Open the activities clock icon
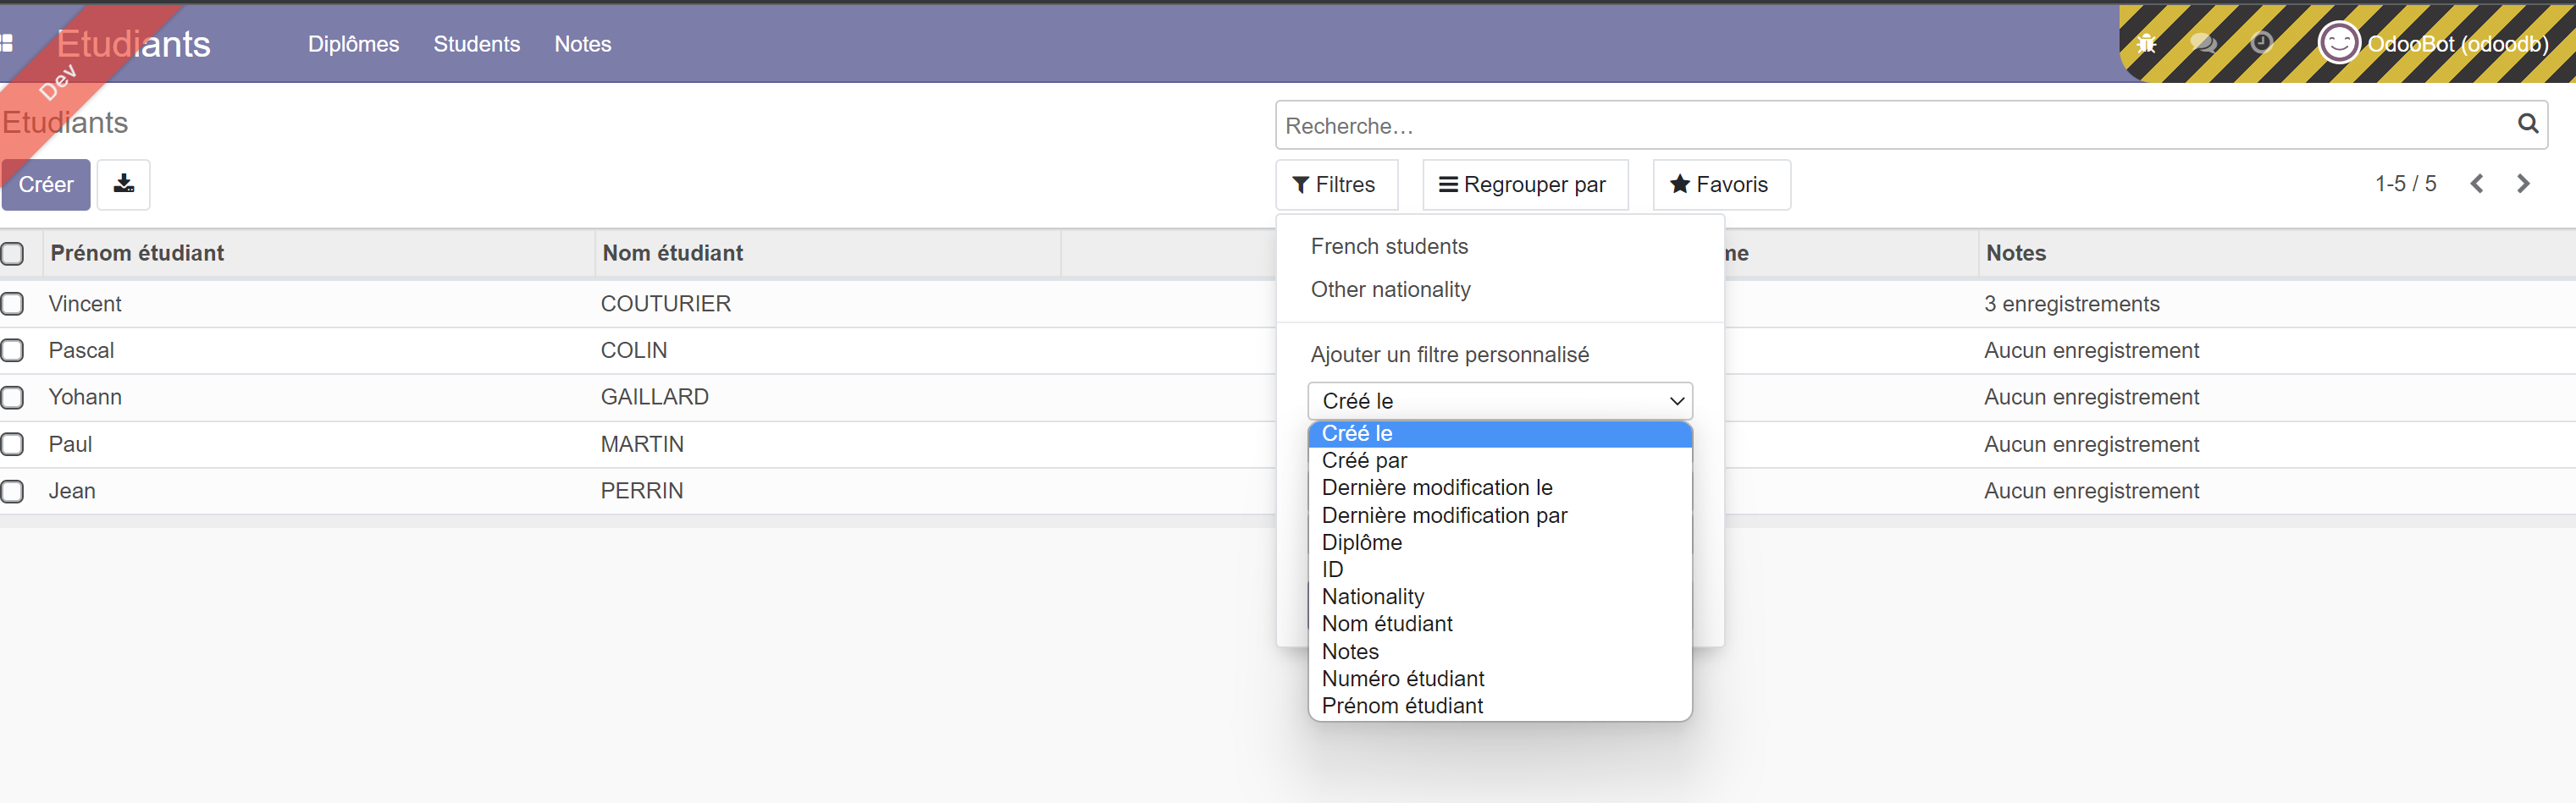 [2261, 43]
